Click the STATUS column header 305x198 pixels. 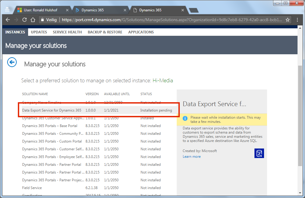pyautogui.click(x=146, y=94)
